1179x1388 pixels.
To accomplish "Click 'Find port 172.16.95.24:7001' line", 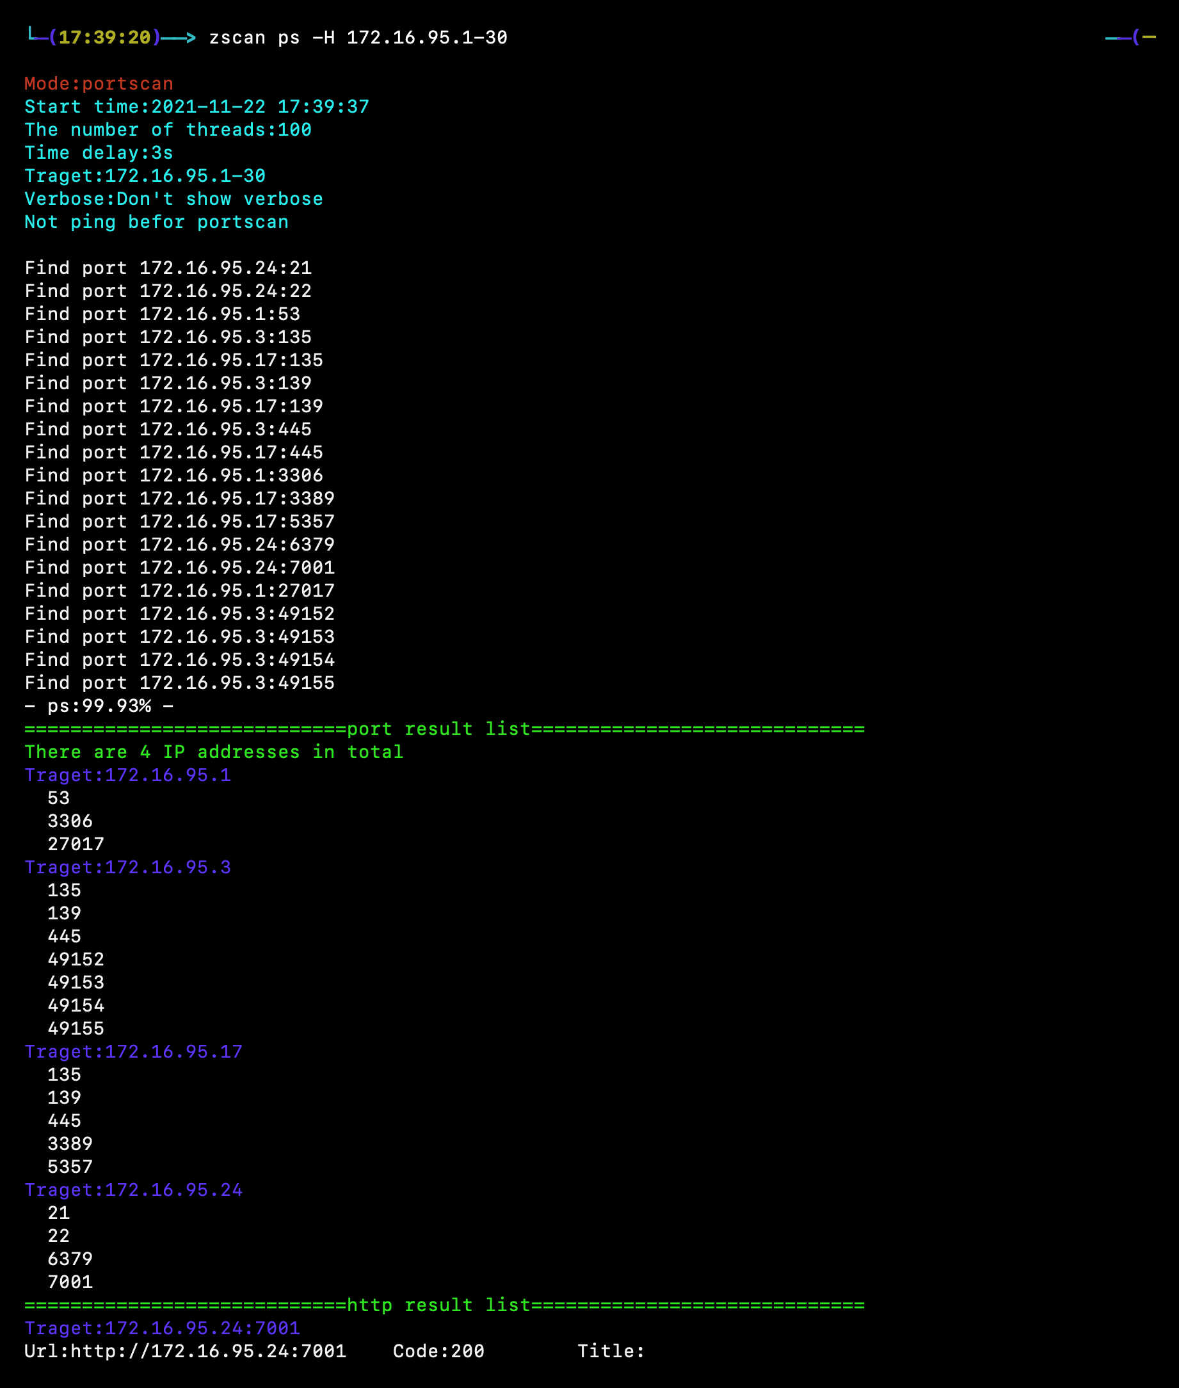I will coord(180,568).
